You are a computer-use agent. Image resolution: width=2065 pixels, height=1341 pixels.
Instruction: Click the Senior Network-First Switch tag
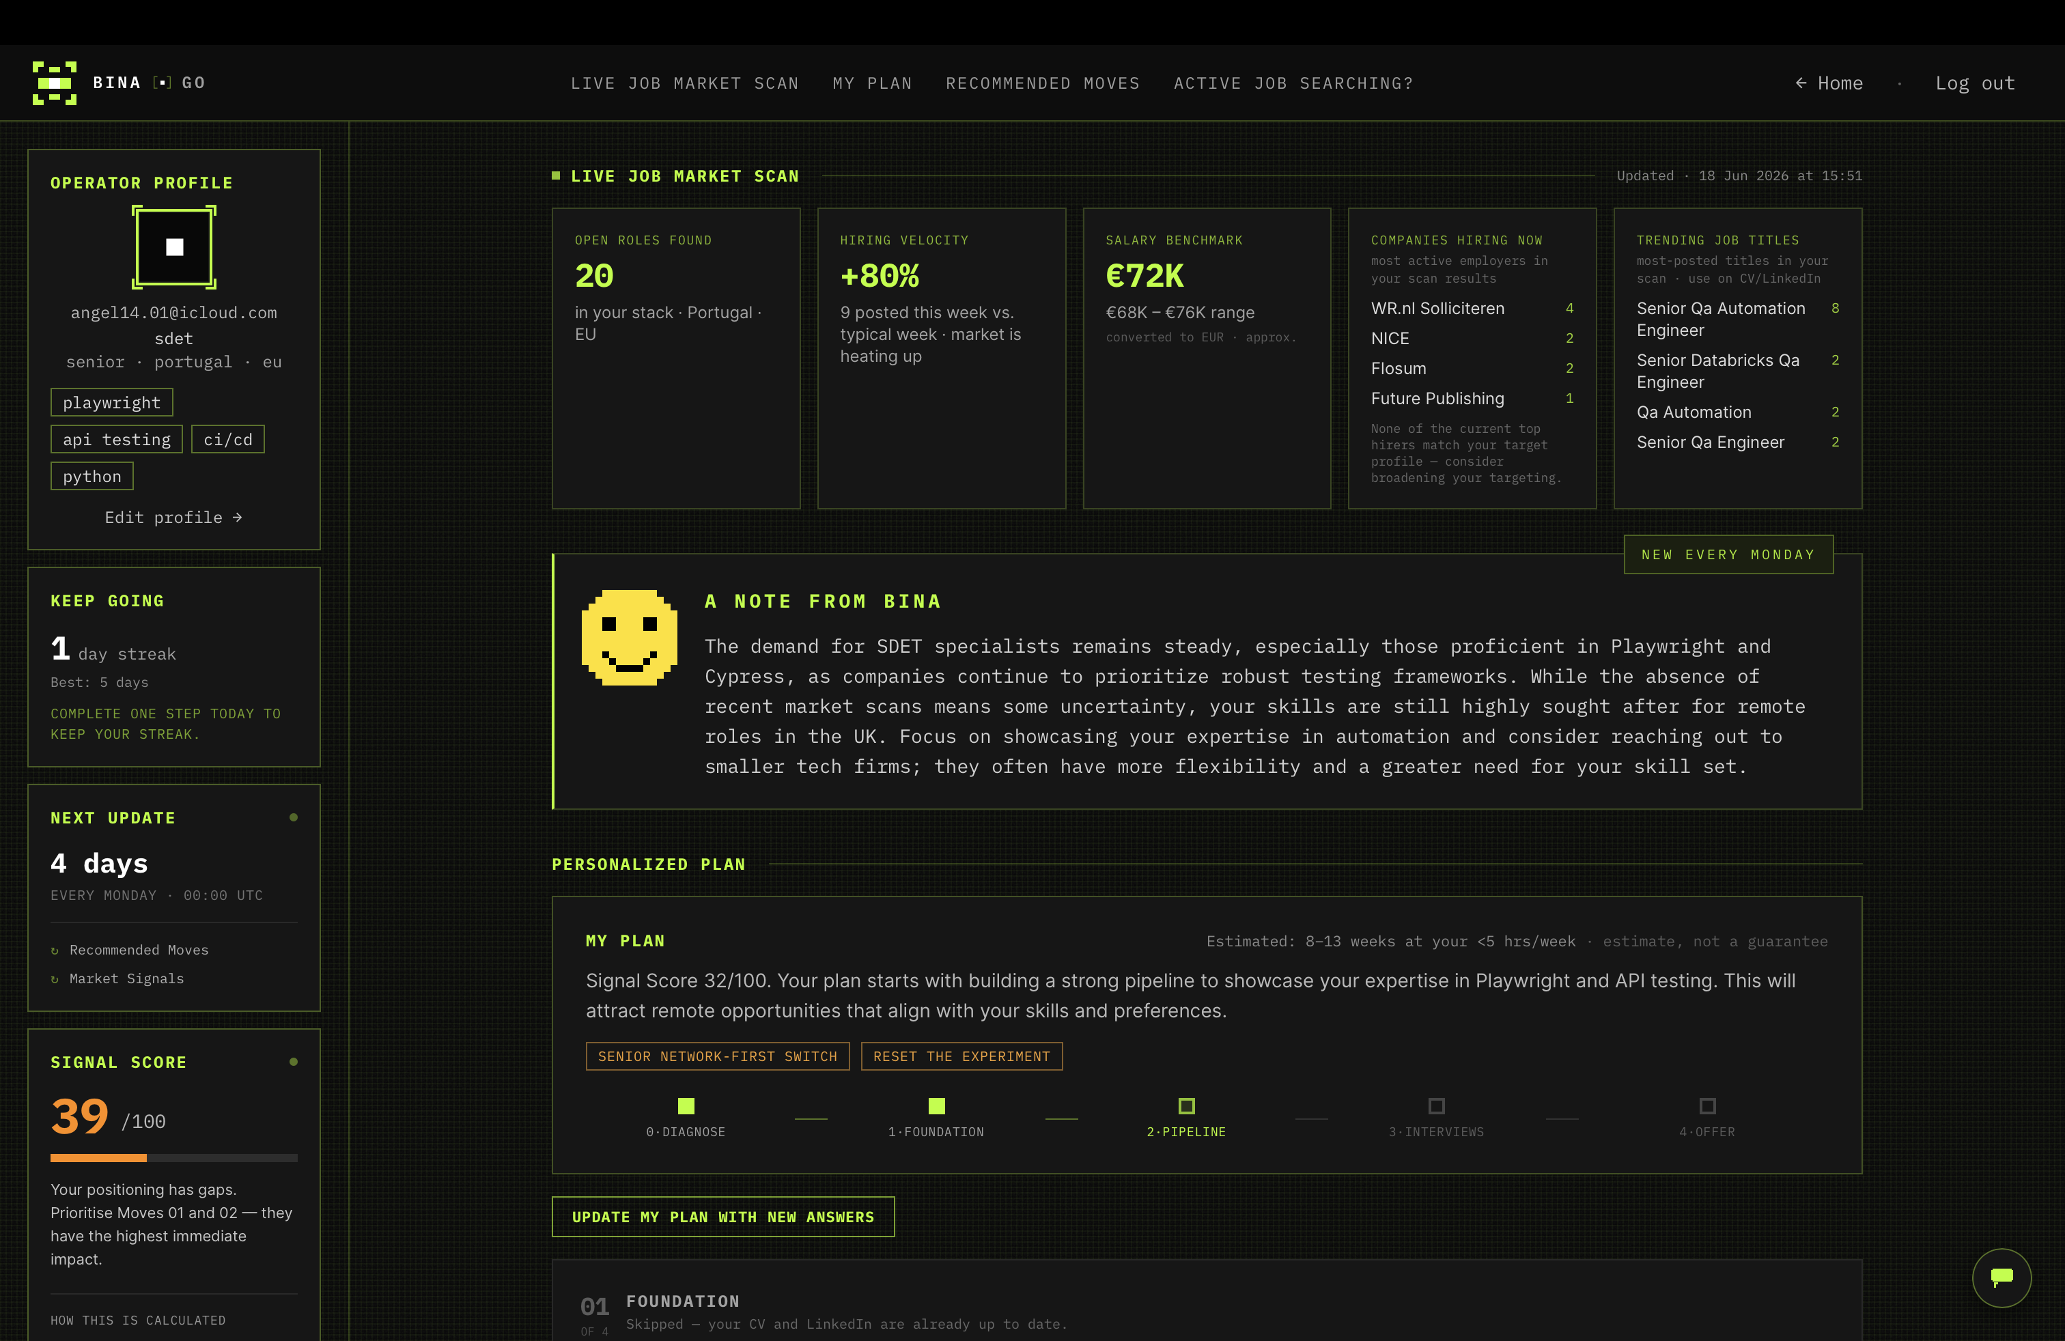pos(717,1056)
